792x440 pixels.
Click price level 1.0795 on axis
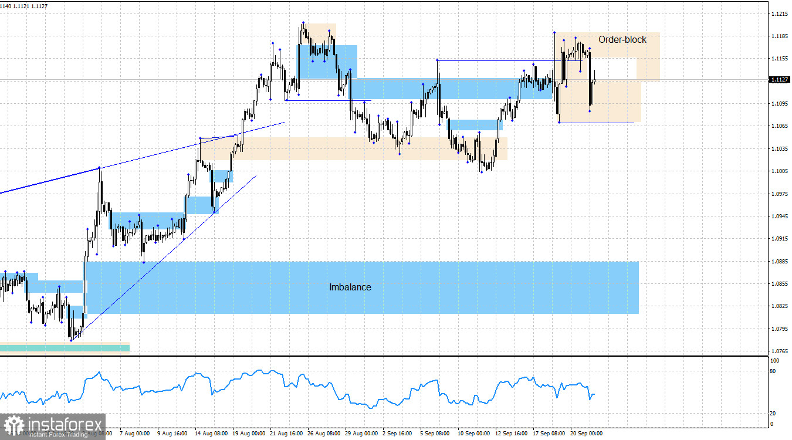tap(780, 329)
